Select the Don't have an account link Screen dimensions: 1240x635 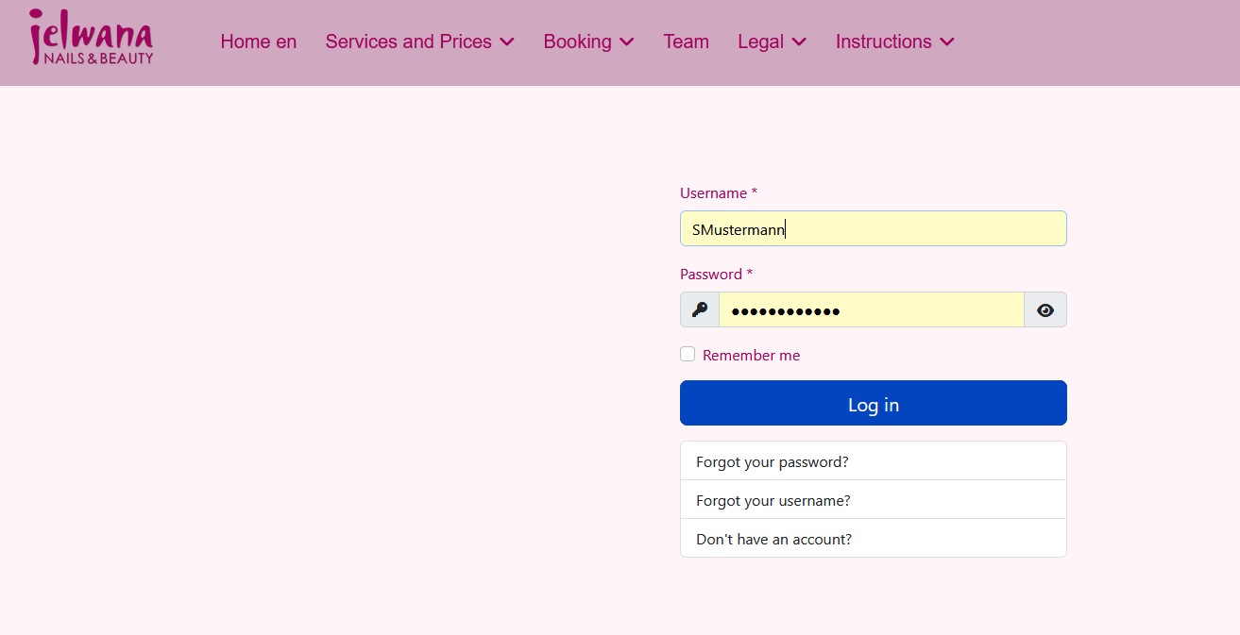click(773, 539)
